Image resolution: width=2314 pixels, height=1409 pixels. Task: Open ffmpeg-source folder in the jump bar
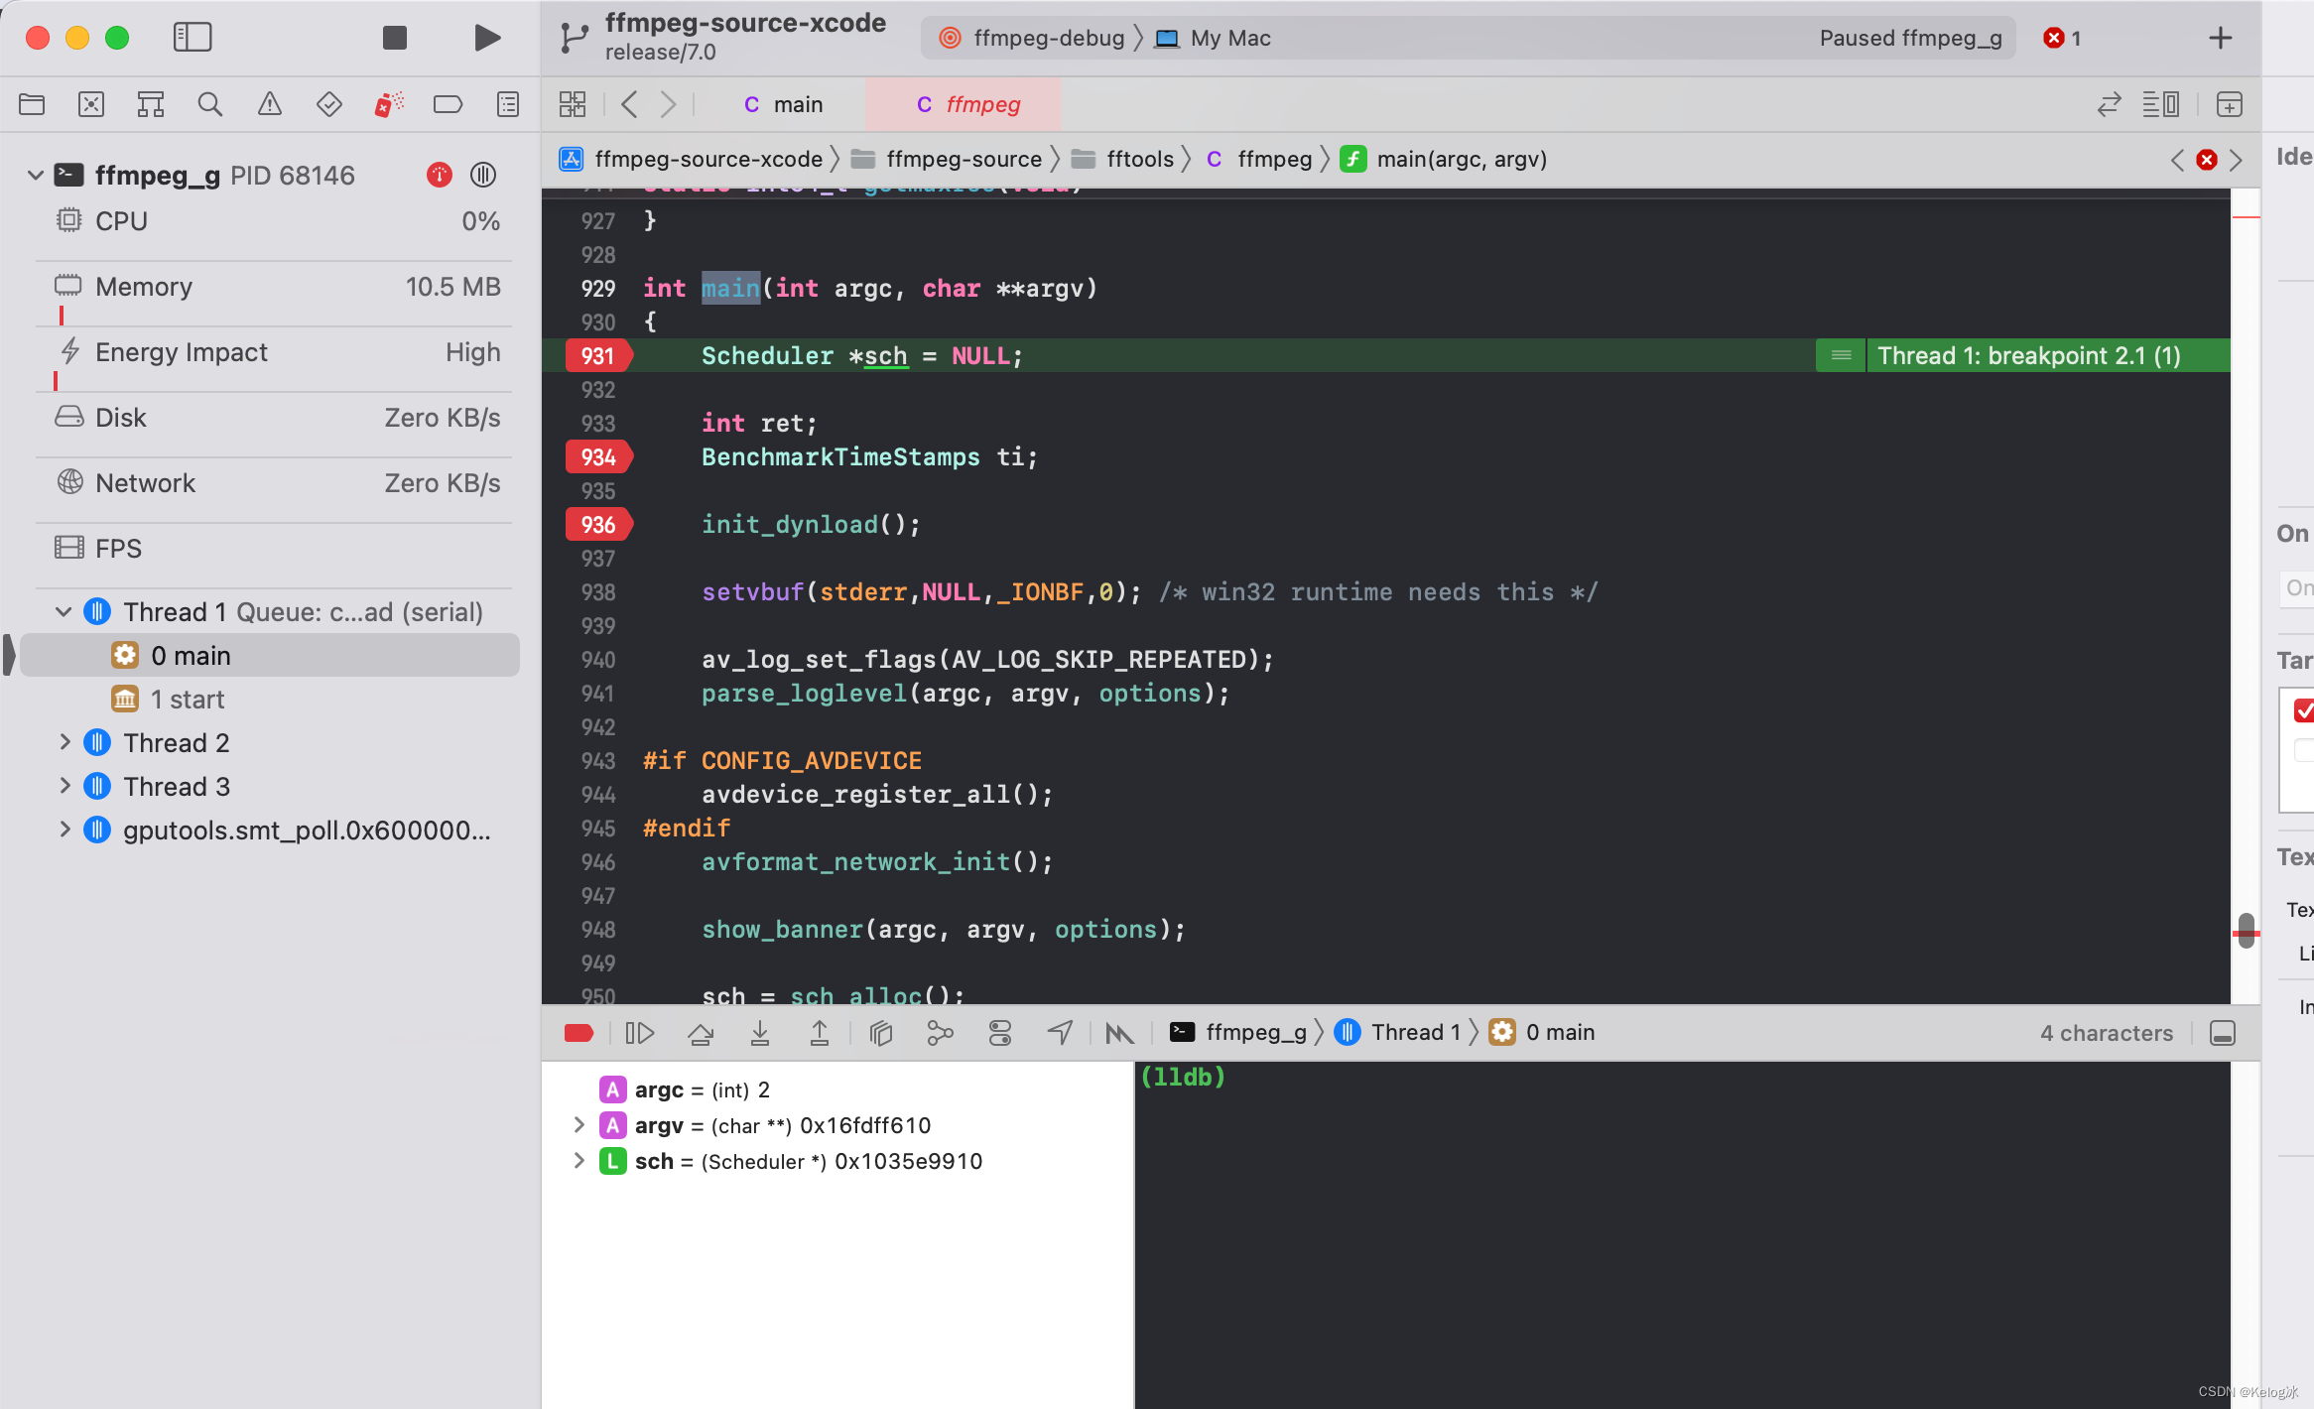(x=947, y=159)
